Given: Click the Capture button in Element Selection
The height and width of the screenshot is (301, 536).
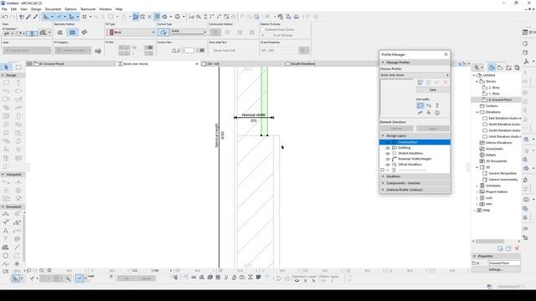Looking at the screenshot, I should [x=396, y=128].
